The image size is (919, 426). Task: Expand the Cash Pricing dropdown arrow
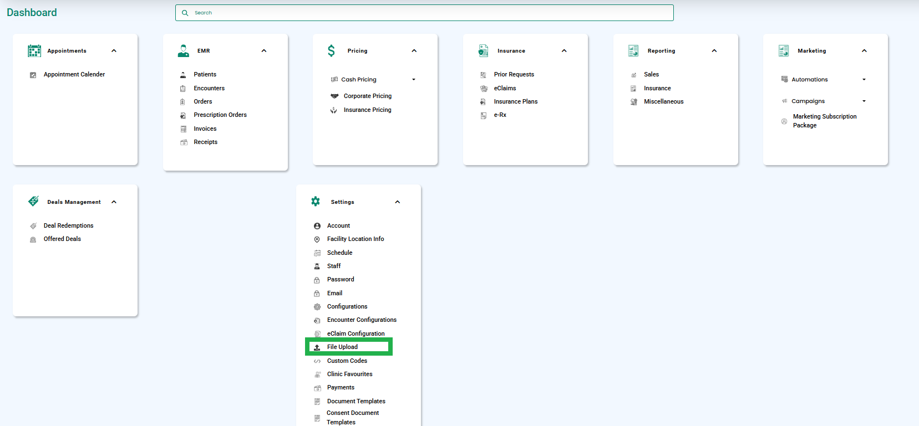tap(414, 80)
